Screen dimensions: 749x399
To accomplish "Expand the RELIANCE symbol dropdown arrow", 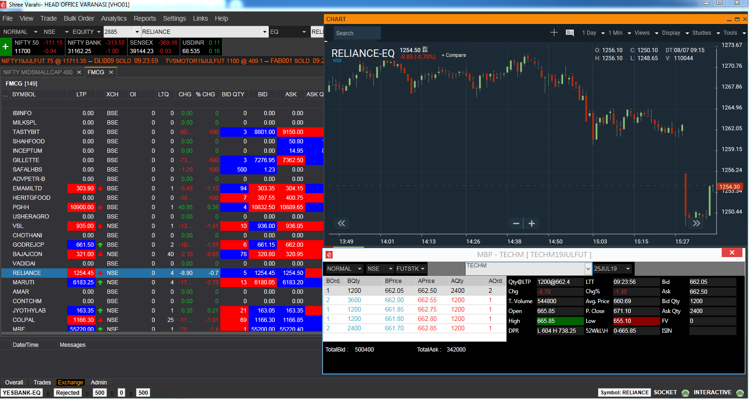I will [265, 32].
